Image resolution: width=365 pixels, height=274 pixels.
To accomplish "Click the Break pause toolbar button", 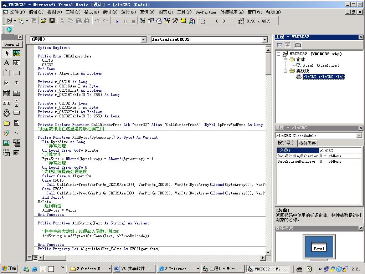I will 125,21.
